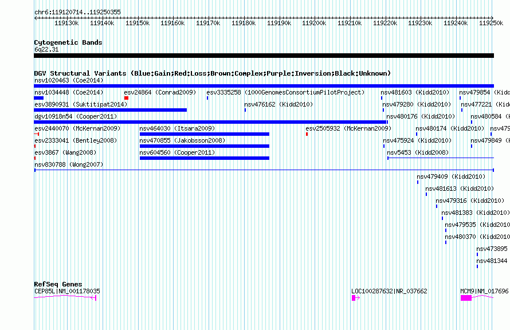
Task: Select the nsv480174 (Kidd2010) label
Action: (450, 128)
